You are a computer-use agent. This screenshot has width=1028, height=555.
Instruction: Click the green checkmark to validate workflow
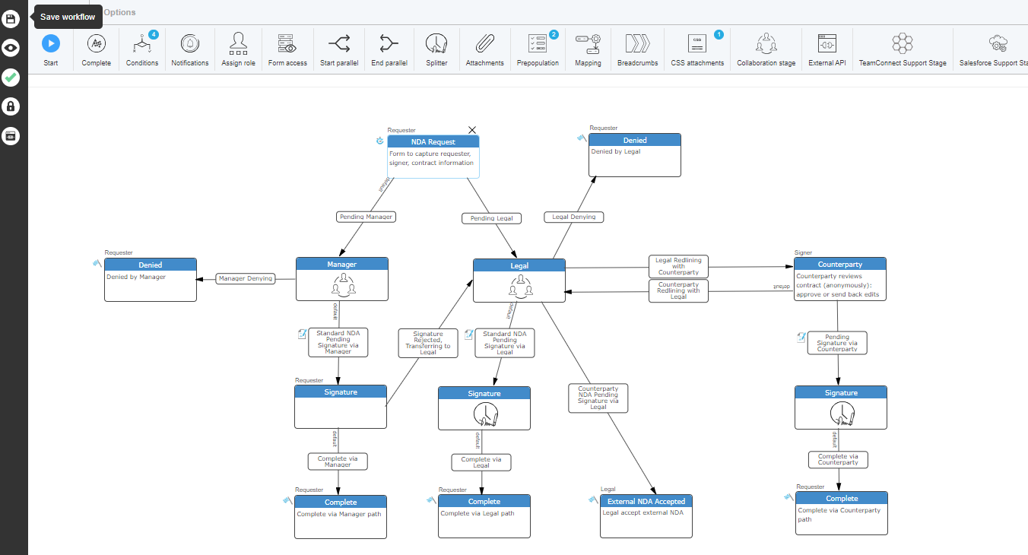pyautogui.click(x=11, y=77)
